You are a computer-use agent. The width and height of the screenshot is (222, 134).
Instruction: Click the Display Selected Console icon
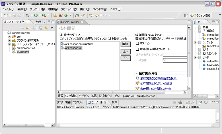206,102
